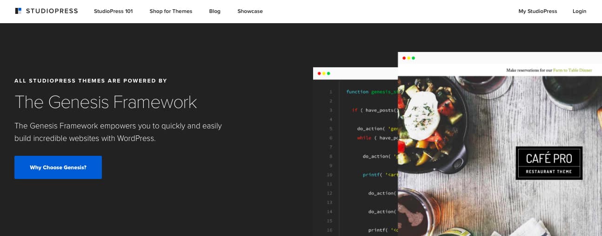
Task: Click the red dot on the code editor window
Action: point(319,73)
